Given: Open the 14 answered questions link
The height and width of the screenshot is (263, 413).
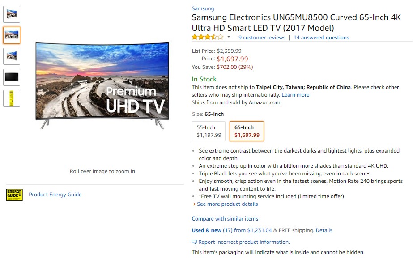Looking at the screenshot, I should (321, 38).
